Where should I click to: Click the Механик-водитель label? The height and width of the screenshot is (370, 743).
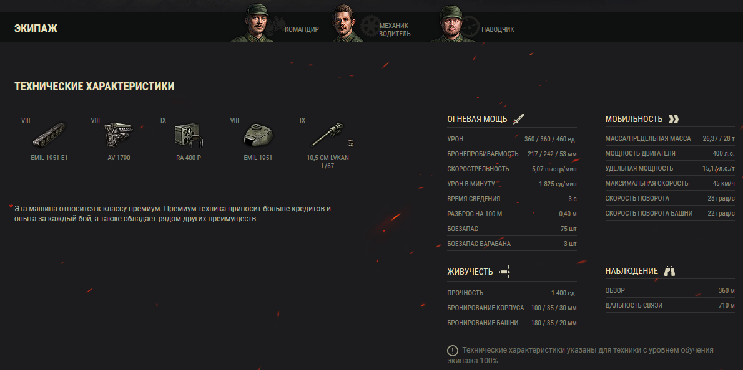(395, 29)
